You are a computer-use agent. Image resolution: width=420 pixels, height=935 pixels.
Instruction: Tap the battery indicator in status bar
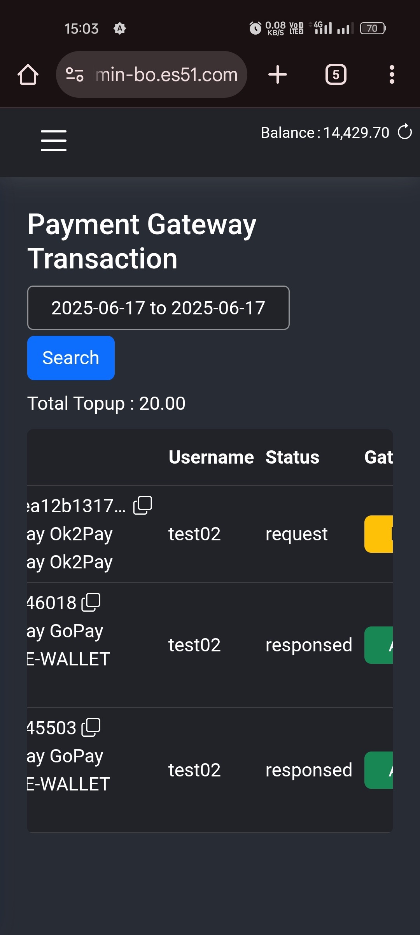click(x=373, y=28)
